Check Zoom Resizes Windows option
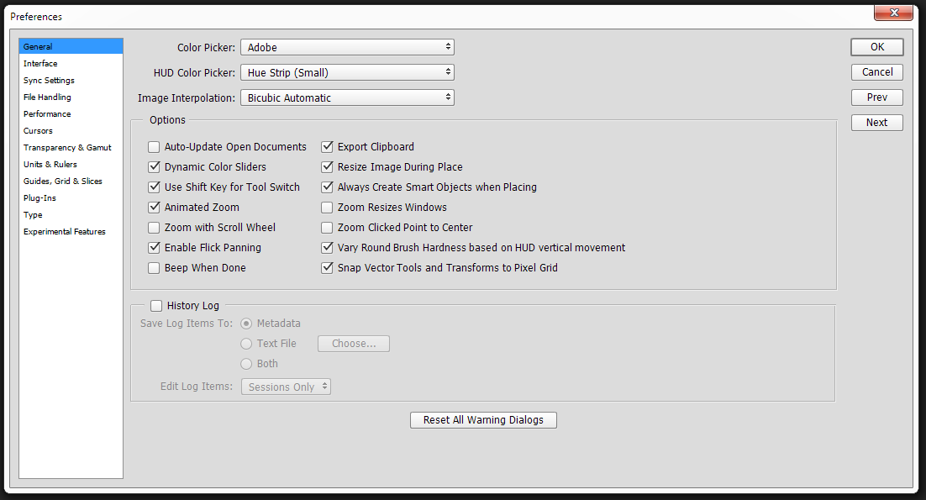Image resolution: width=926 pixels, height=500 pixels. [x=328, y=208]
